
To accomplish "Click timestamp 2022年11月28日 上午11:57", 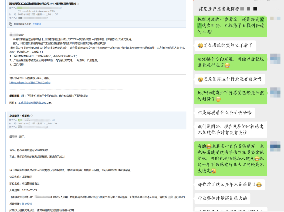I will point(38,14).
